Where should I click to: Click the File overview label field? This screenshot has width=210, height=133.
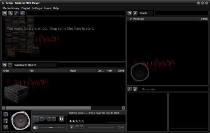click(x=174, y=89)
